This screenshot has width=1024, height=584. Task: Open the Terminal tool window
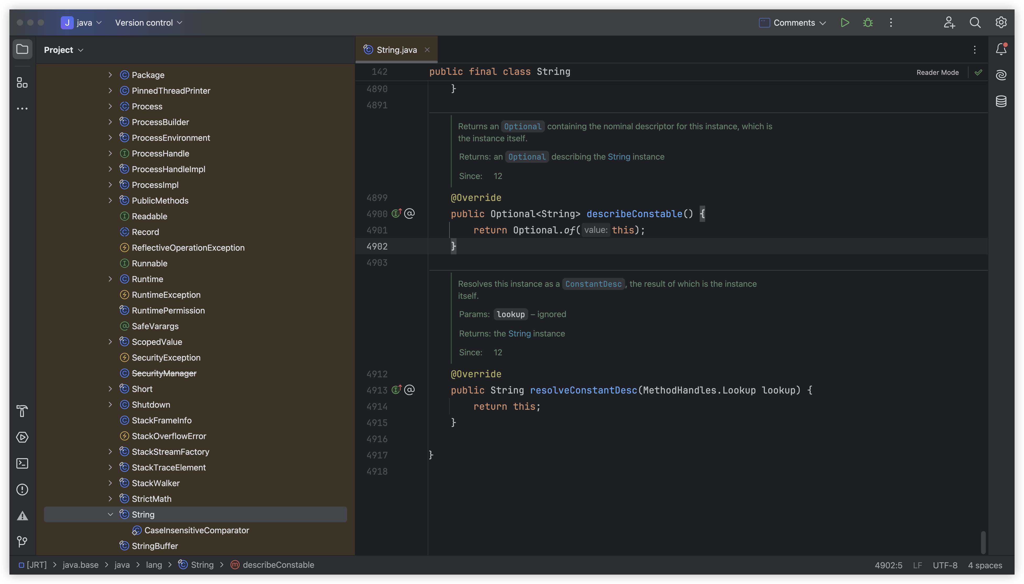(22, 463)
